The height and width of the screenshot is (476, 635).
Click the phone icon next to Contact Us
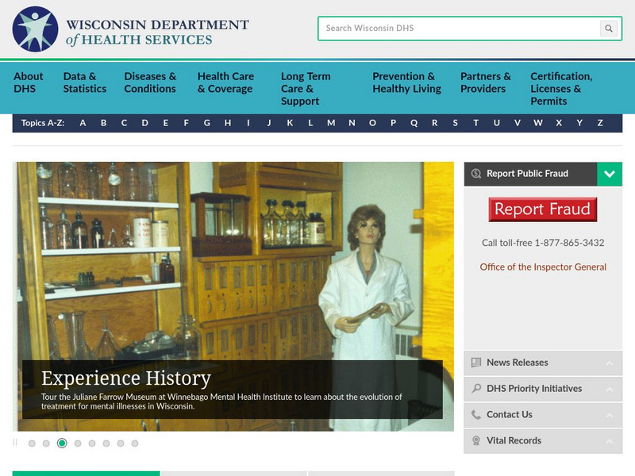475,414
